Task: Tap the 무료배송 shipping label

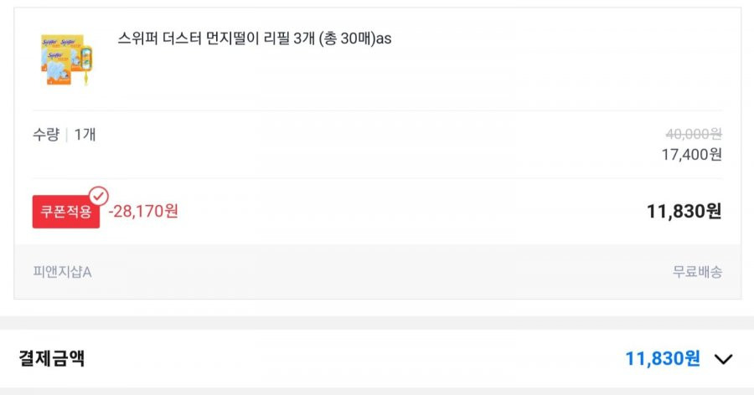Action: tap(697, 272)
